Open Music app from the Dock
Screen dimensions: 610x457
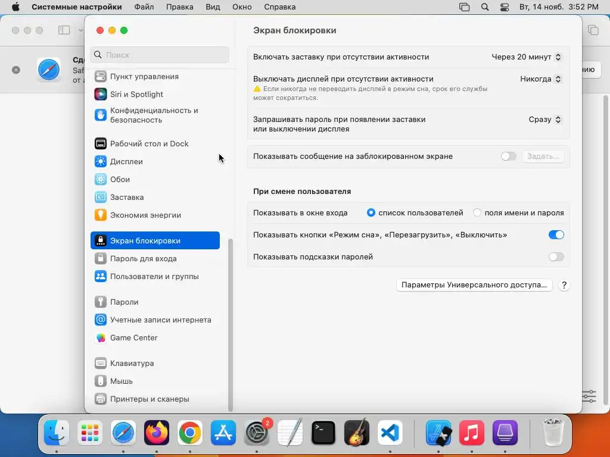(x=472, y=433)
